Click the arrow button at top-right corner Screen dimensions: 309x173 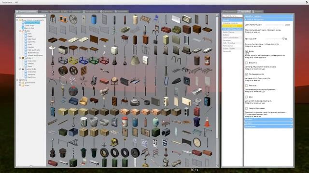307,2
